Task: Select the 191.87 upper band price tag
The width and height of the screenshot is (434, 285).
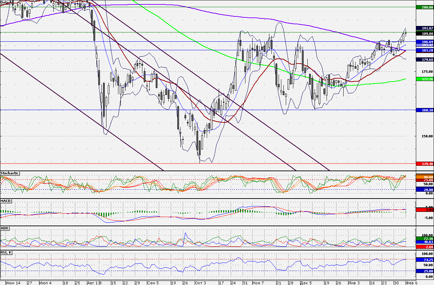Action: (424, 28)
